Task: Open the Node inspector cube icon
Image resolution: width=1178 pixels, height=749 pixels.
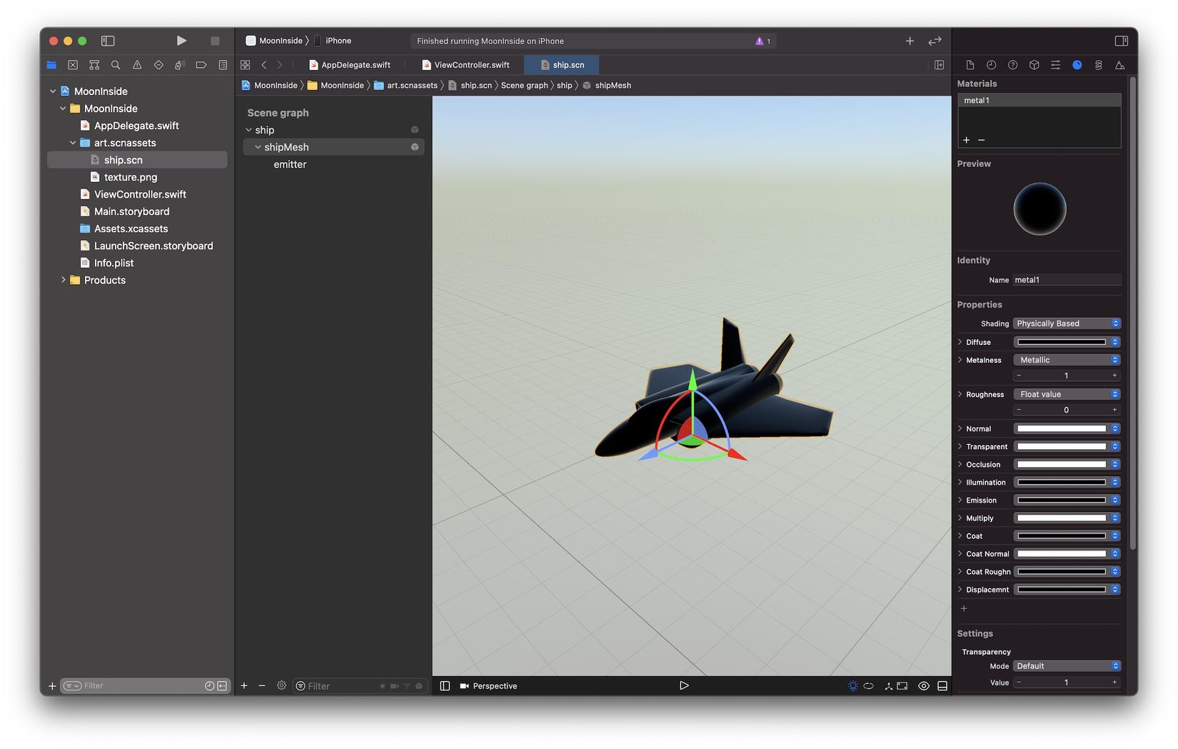Action: point(1034,65)
